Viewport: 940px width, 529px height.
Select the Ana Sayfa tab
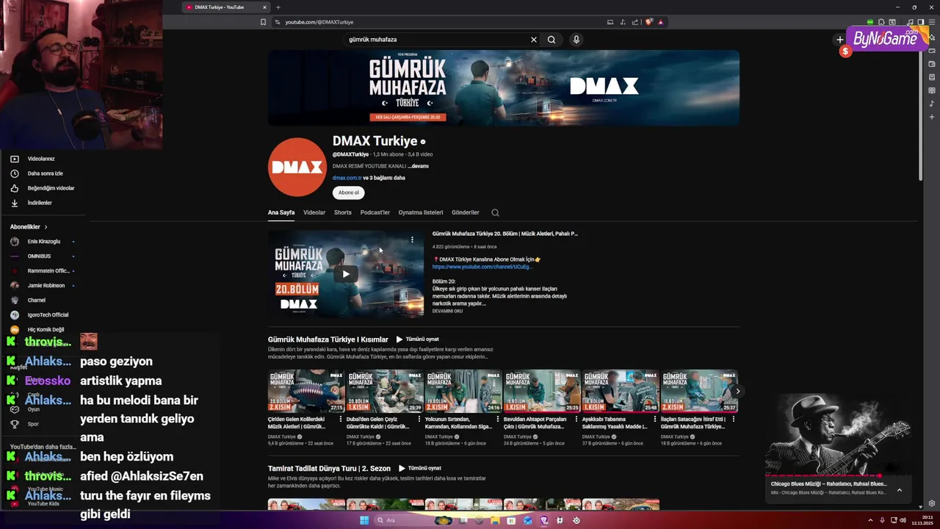click(x=281, y=212)
